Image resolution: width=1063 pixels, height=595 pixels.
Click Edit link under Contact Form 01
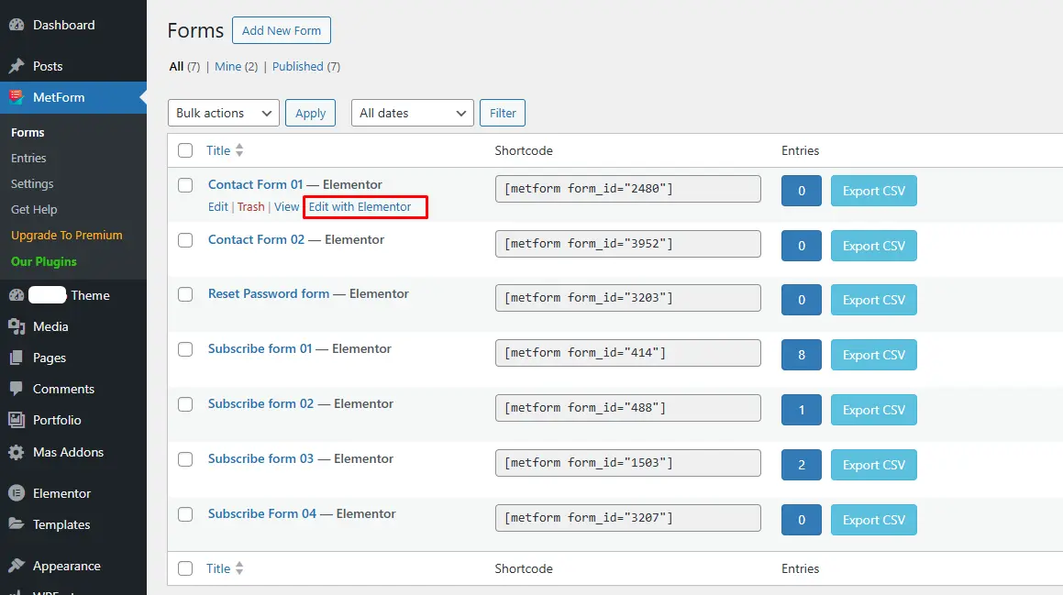coord(217,206)
